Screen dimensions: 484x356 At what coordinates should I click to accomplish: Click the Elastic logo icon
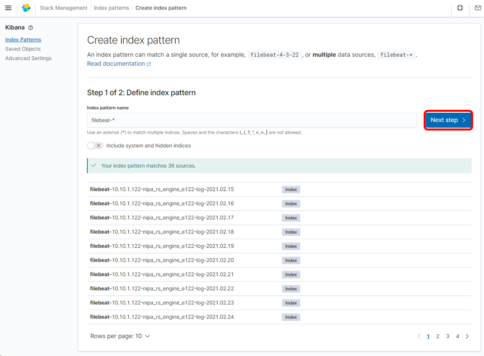pyautogui.click(x=26, y=8)
